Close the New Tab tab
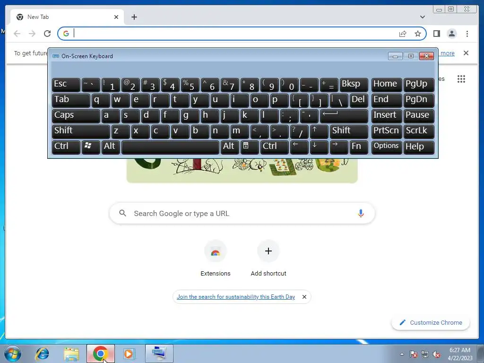 pos(116,17)
